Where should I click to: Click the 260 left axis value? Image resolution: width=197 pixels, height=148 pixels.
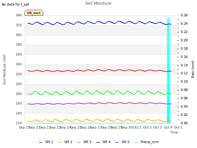tap(19, 55)
